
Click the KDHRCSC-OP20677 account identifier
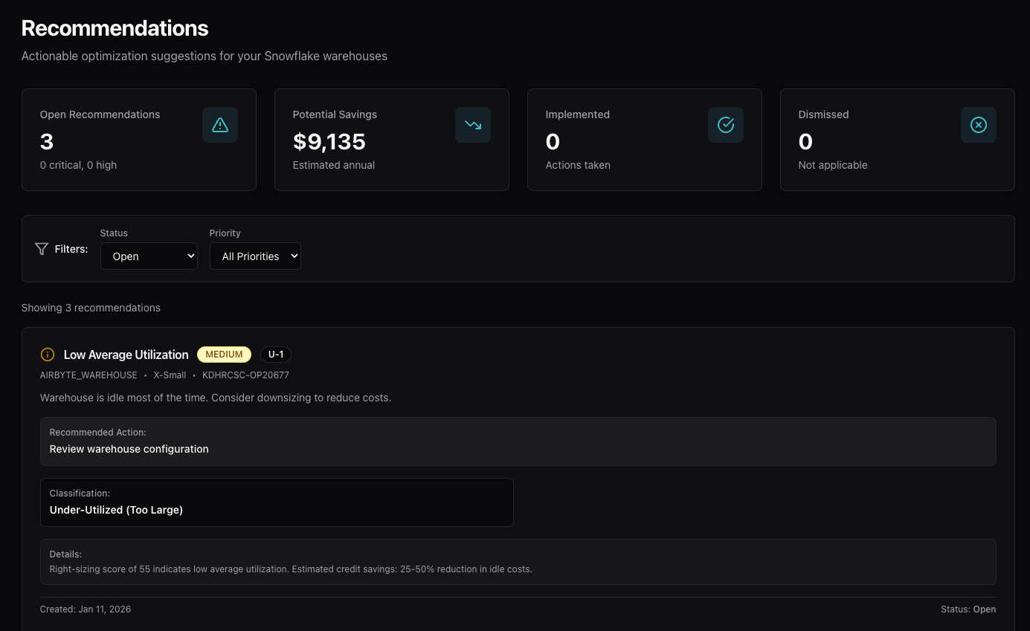pyautogui.click(x=245, y=375)
